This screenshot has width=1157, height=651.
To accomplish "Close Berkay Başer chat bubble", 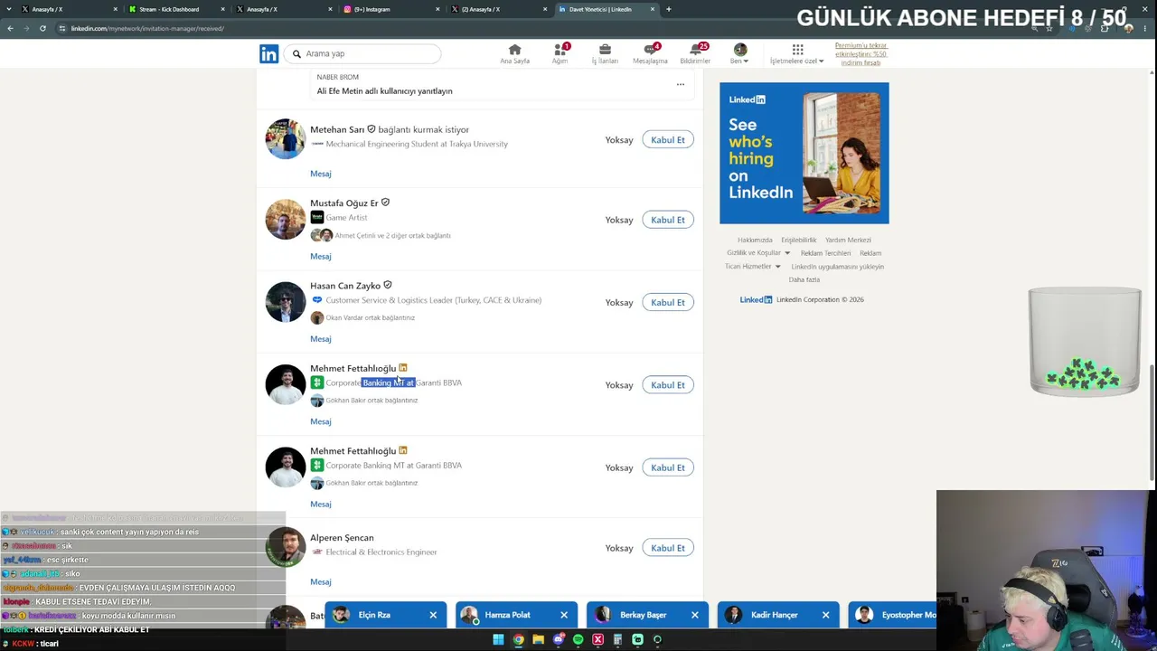I will coord(695,615).
